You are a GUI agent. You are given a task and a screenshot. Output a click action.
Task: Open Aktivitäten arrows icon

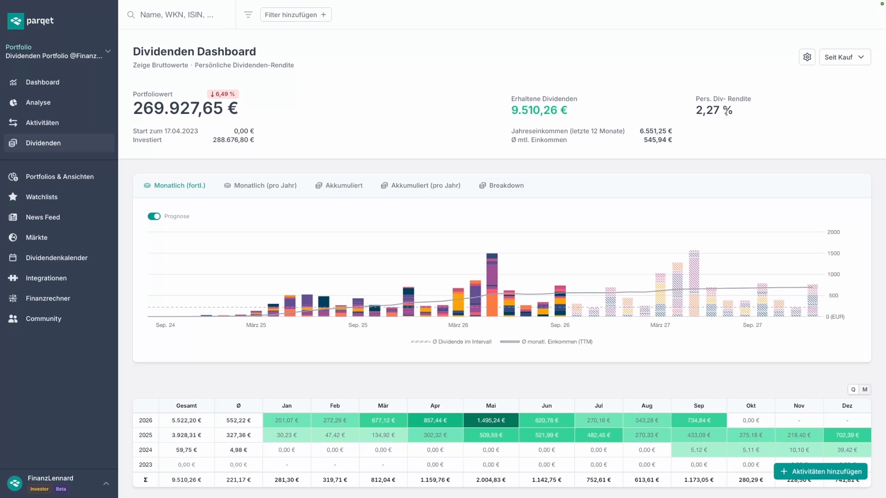click(13, 123)
